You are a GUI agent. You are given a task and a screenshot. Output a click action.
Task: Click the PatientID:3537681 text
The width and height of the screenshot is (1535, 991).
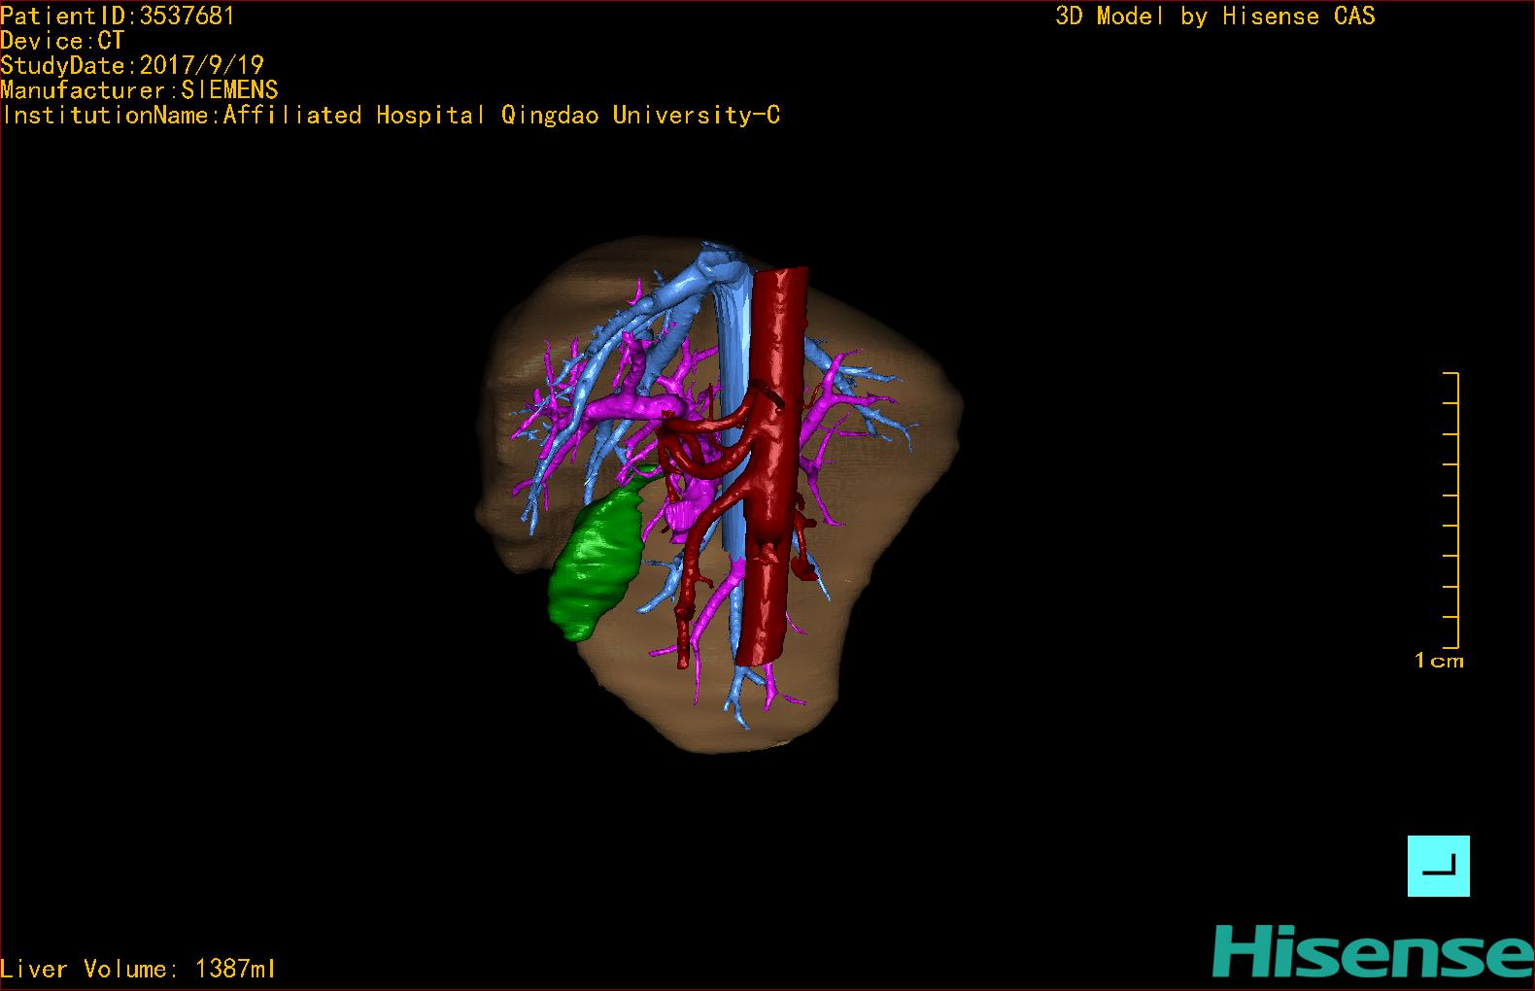[118, 16]
